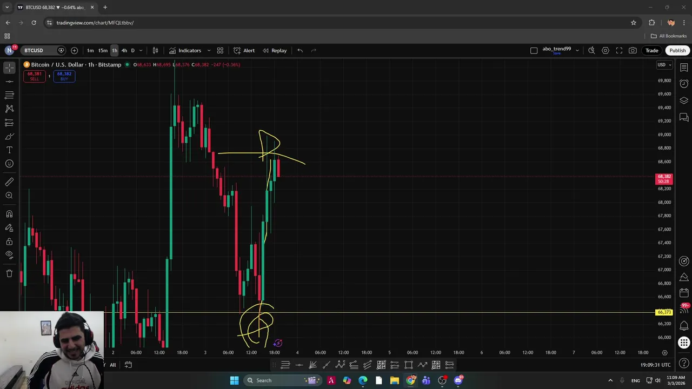Expand the timeframe interval dropdown
The height and width of the screenshot is (389, 692).
pos(141,50)
